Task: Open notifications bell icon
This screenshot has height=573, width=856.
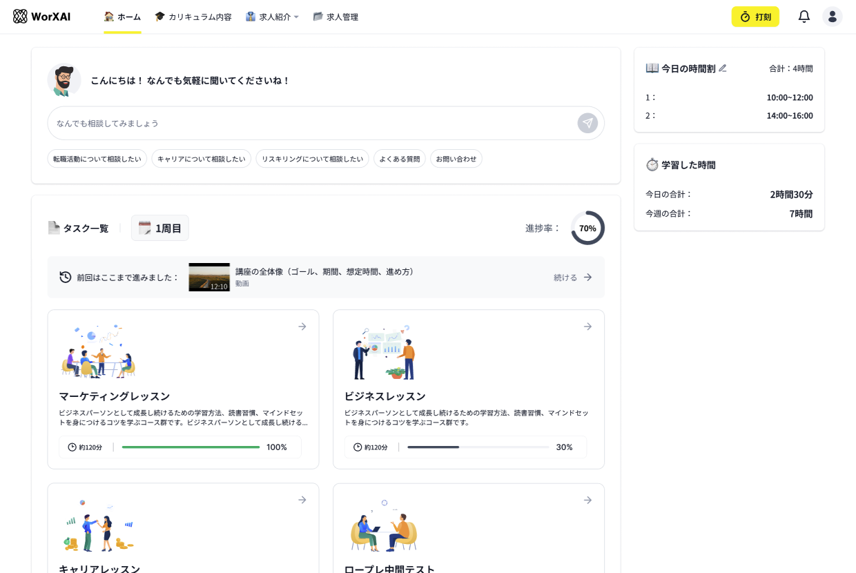Action: pos(804,17)
